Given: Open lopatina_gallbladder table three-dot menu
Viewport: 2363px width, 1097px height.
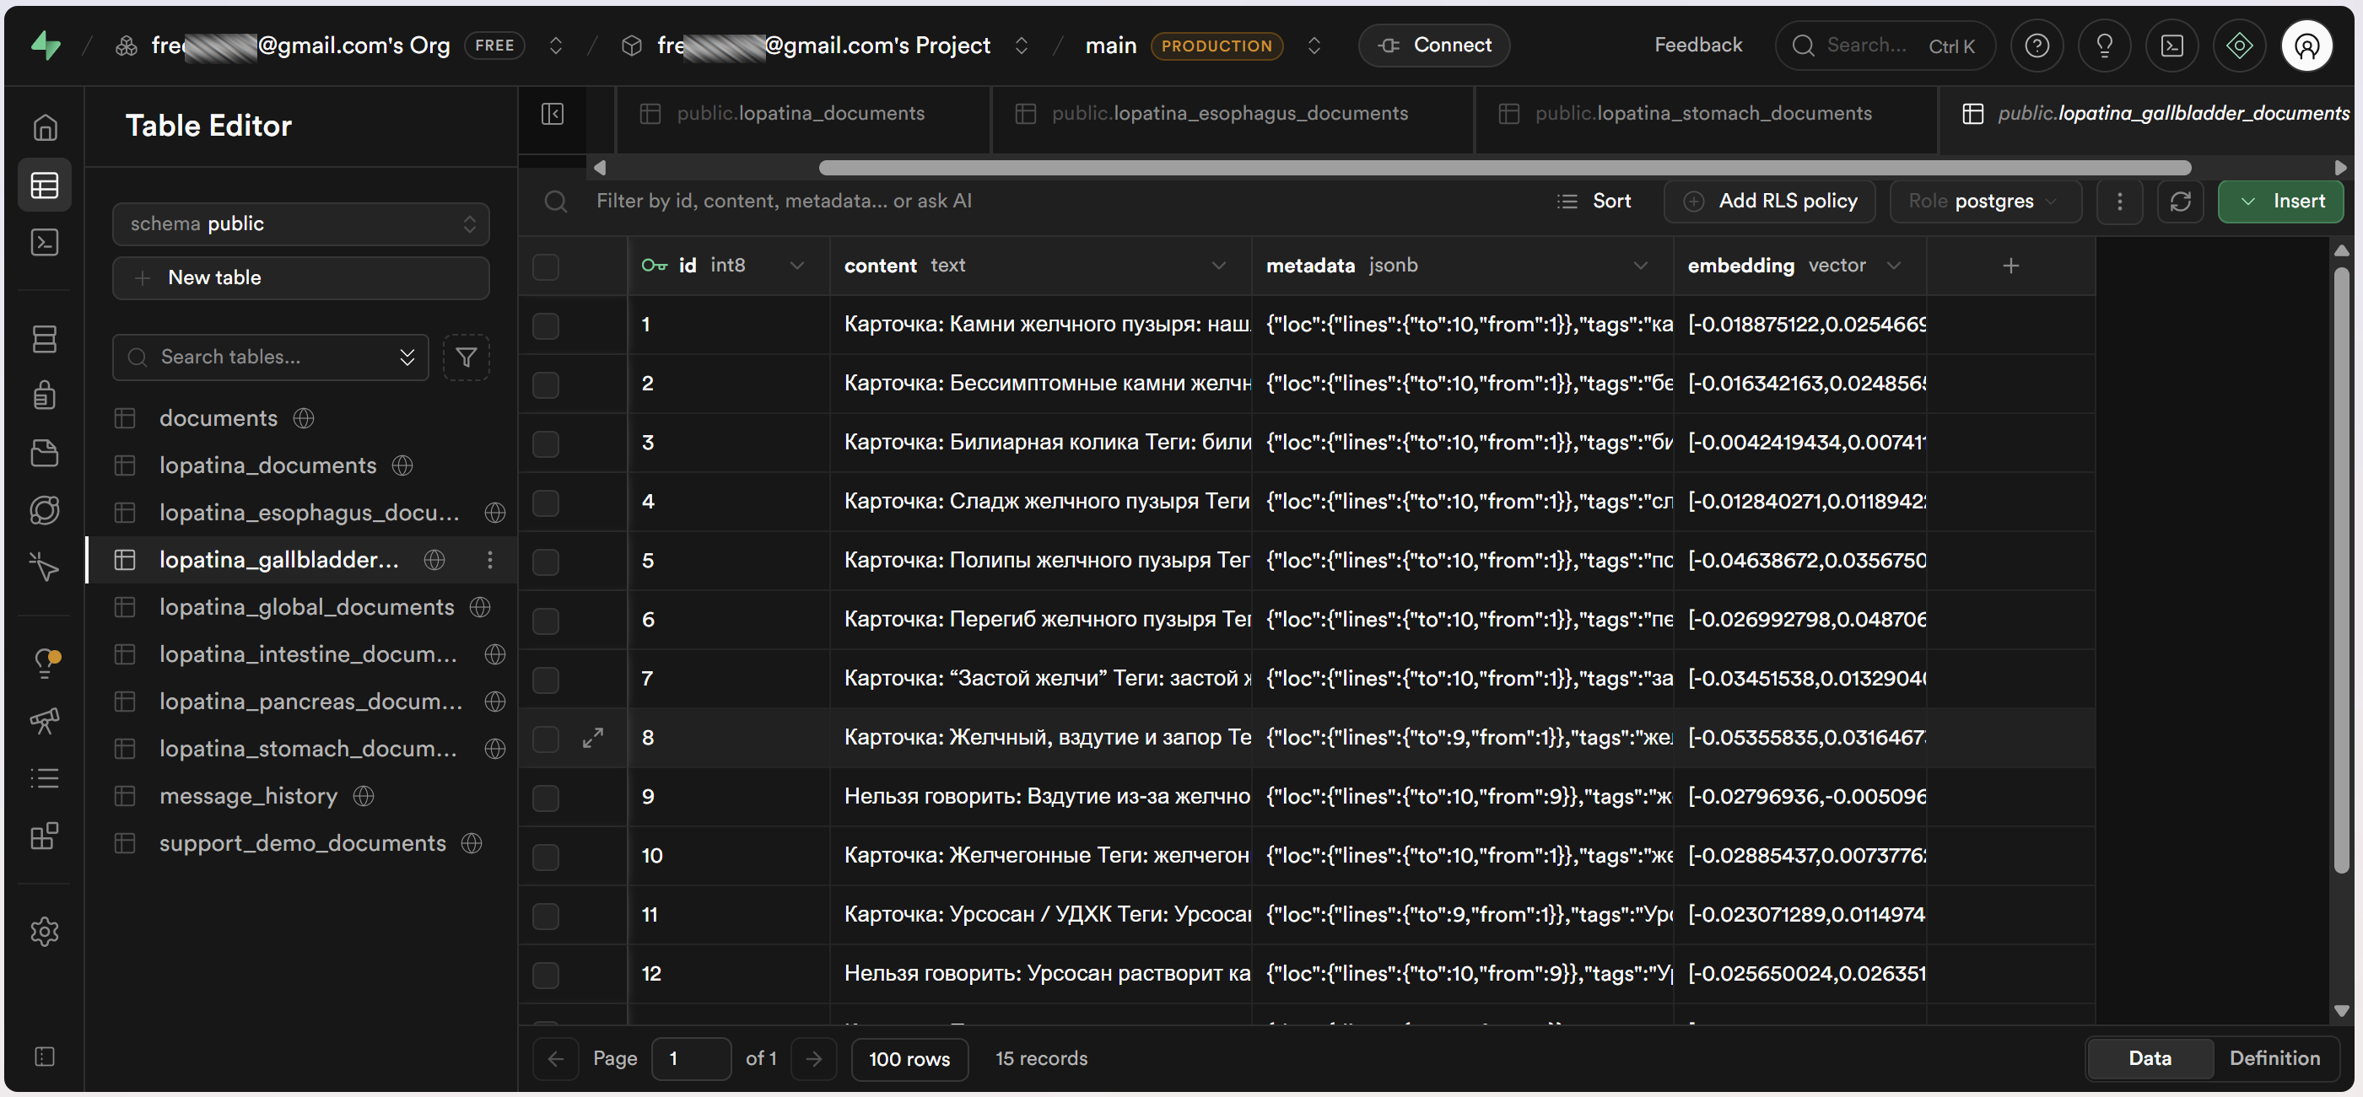Looking at the screenshot, I should click(x=490, y=560).
